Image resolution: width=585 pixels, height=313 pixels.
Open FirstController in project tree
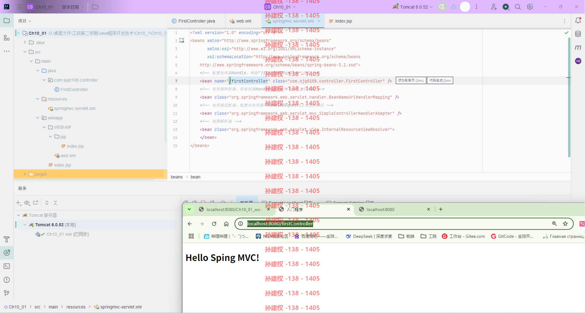point(71,90)
